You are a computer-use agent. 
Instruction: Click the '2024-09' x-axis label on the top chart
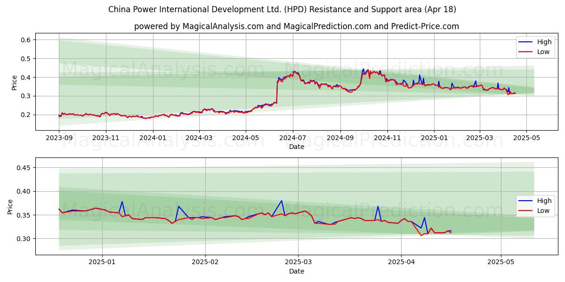click(340, 138)
